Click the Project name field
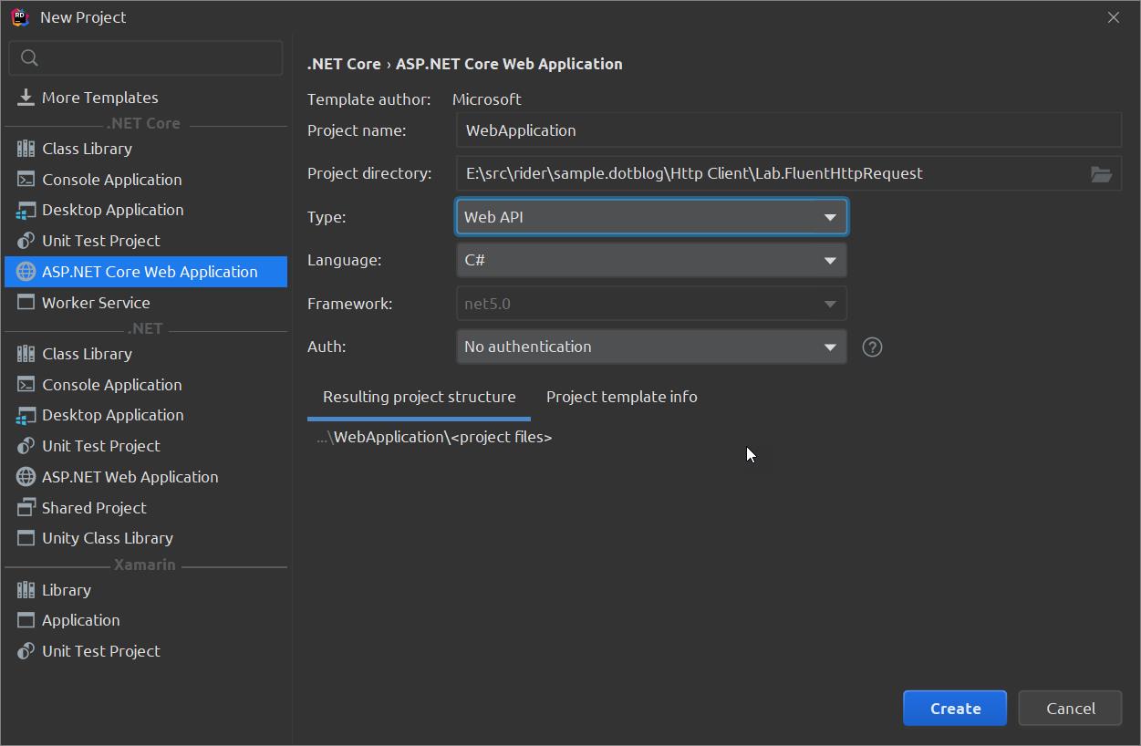Viewport: 1141px width, 746px height. pyautogui.click(x=788, y=130)
